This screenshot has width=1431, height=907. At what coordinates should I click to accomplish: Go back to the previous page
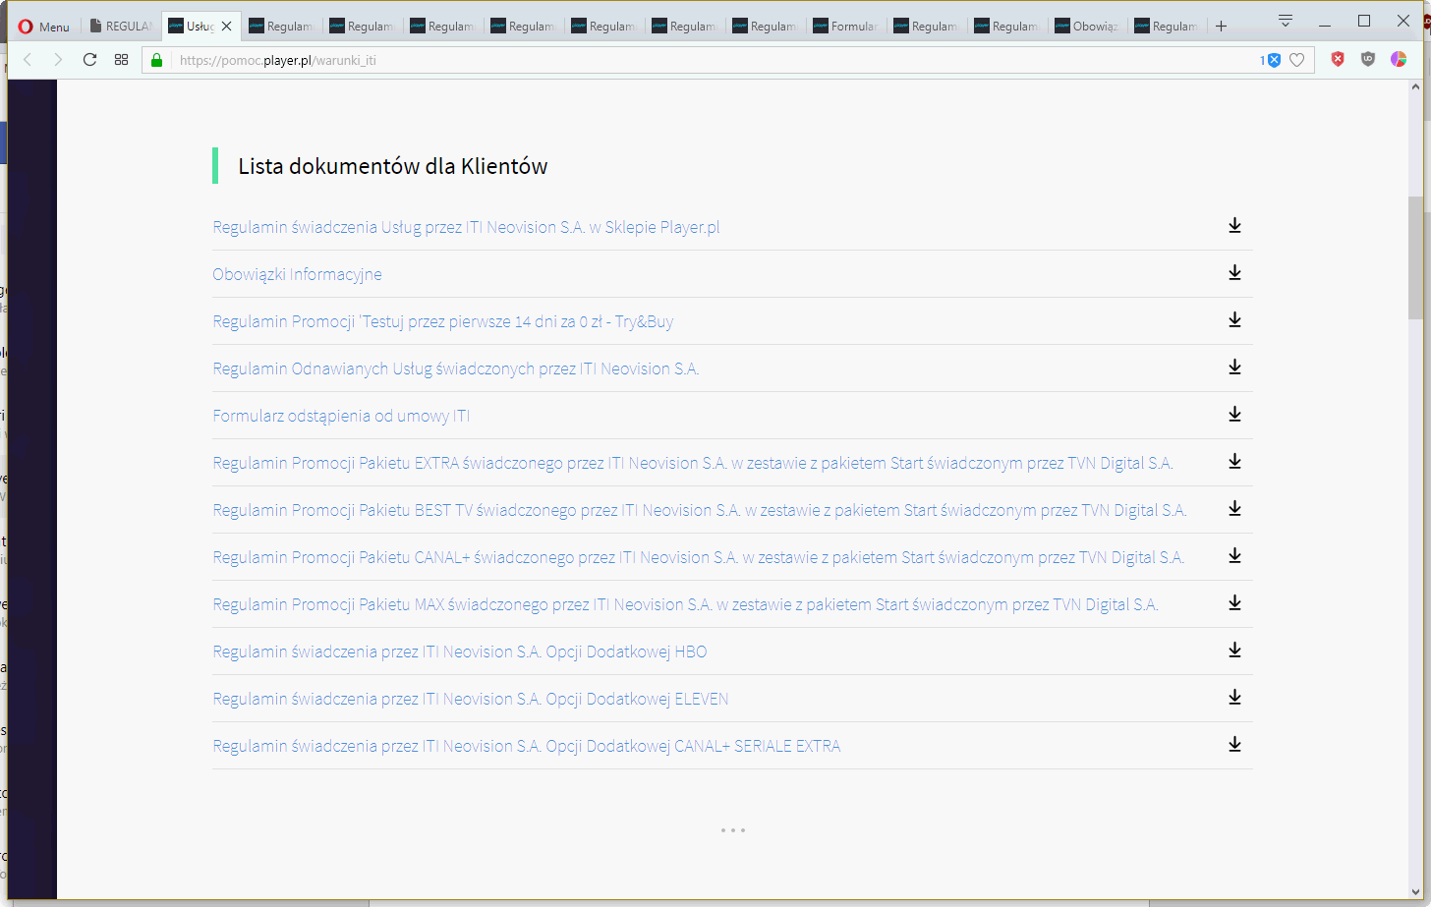[28, 60]
